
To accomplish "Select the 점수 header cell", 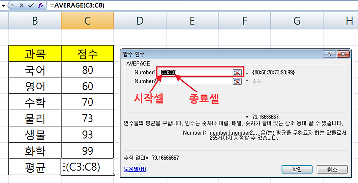I will point(88,54).
